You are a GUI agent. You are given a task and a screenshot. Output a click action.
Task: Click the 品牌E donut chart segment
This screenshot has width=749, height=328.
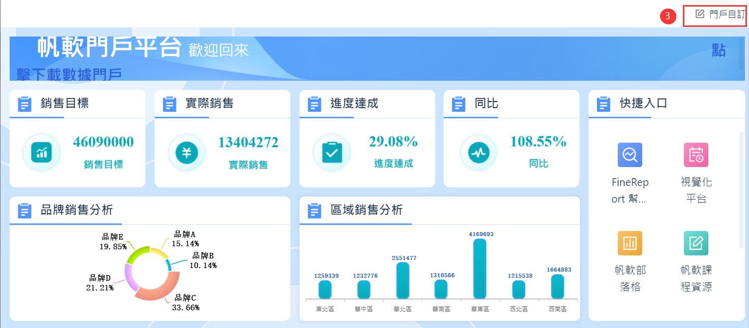pyautogui.click(x=136, y=253)
